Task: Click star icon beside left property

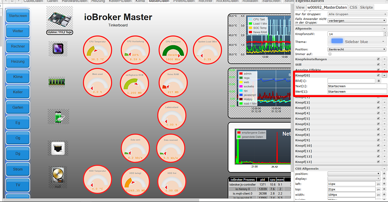Action: point(384,184)
